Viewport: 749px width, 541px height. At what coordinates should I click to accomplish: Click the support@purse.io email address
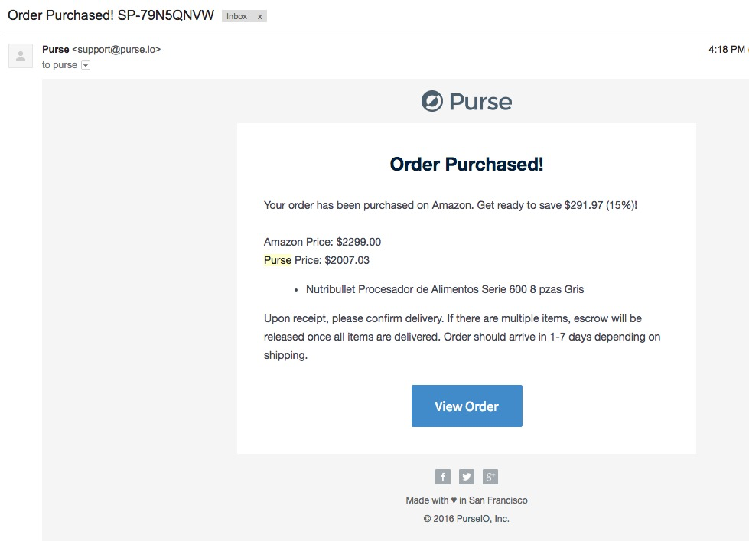click(116, 50)
